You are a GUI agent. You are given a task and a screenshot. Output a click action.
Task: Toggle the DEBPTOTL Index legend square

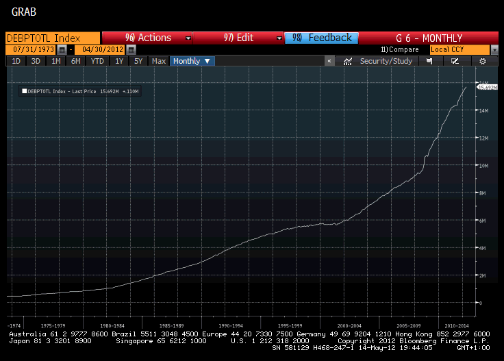coord(24,91)
